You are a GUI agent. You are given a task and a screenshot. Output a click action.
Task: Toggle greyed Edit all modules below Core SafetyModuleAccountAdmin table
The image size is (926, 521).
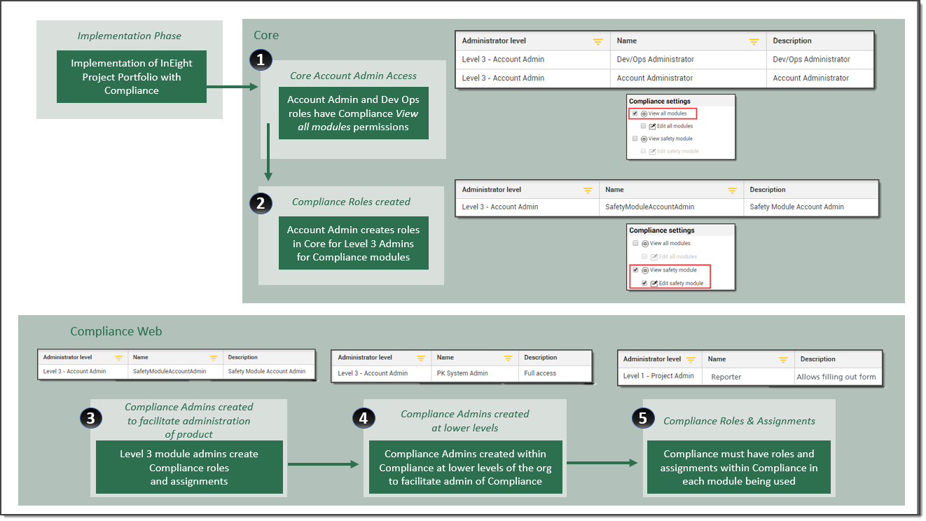[644, 257]
